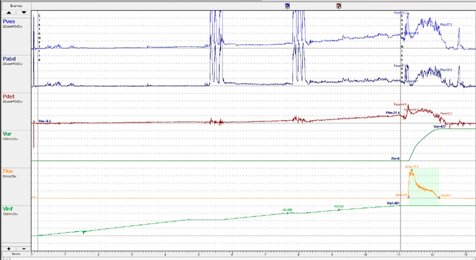
Task: Select the Pdet channel label
Action: click(x=10, y=96)
